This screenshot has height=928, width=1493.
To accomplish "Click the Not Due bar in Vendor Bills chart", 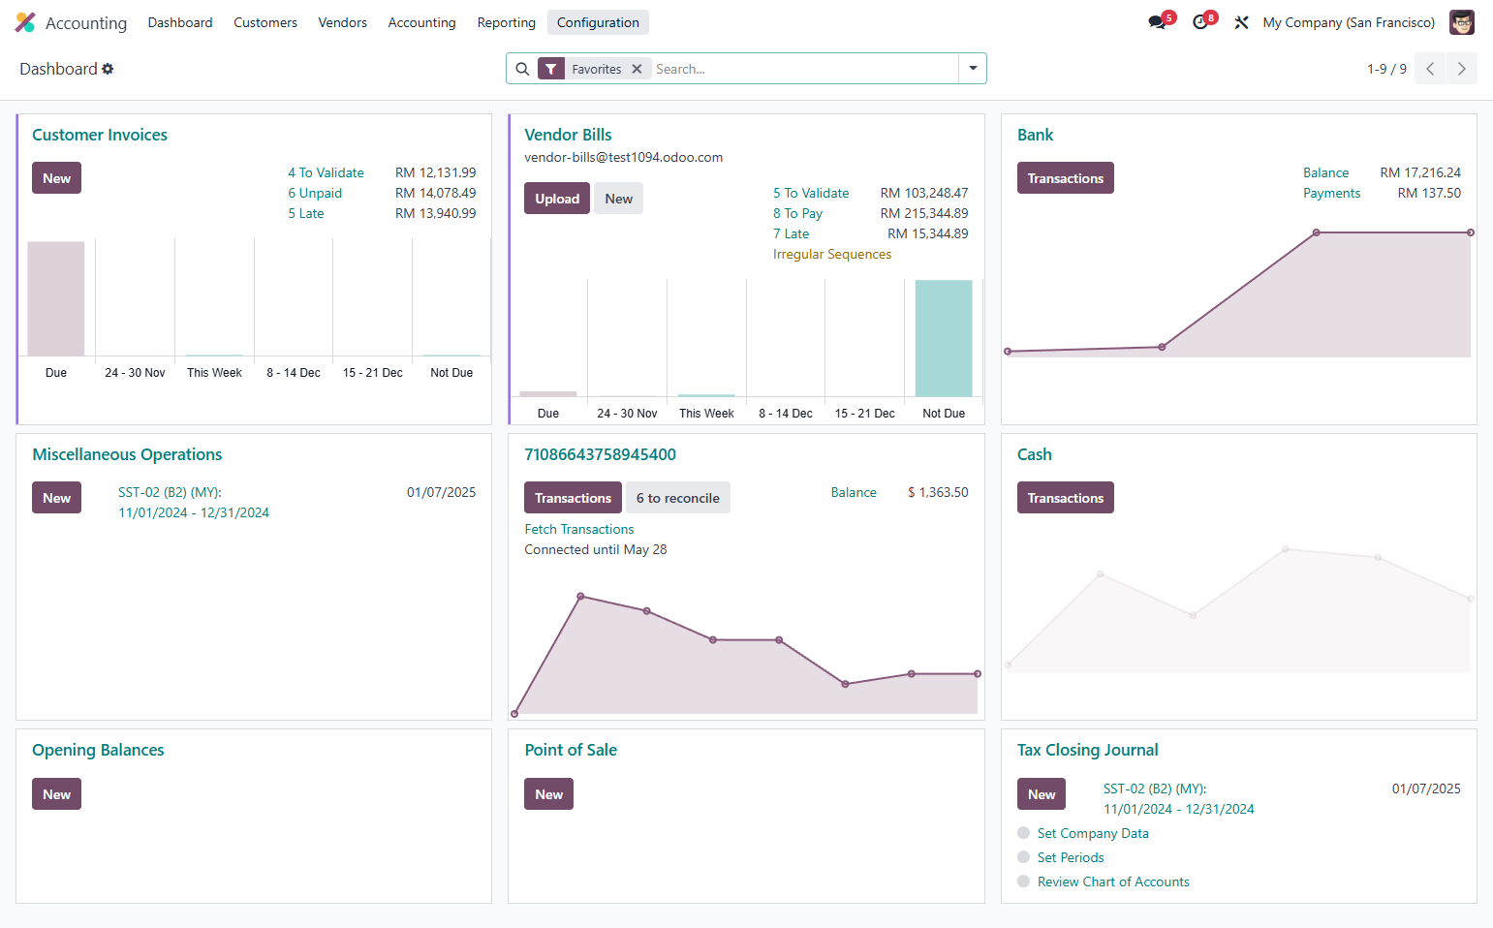I will point(944,338).
